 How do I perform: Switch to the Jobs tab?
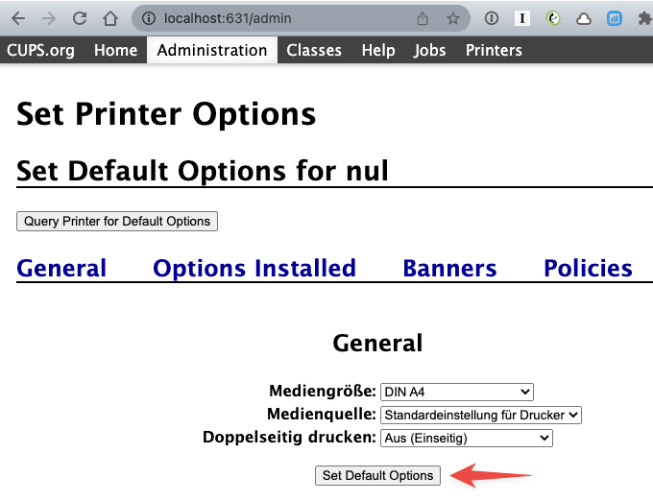(429, 50)
